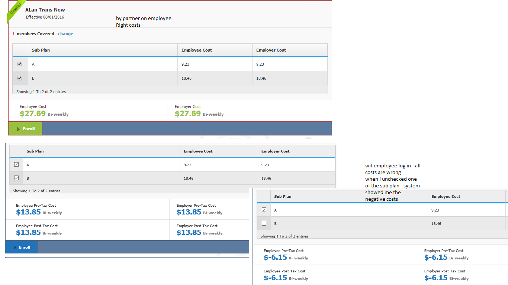Click the $-6.15 Employee Pre-Tax Cost amount
Image resolution: width=508 pixels, height=285 pixels.
point(275,258)
